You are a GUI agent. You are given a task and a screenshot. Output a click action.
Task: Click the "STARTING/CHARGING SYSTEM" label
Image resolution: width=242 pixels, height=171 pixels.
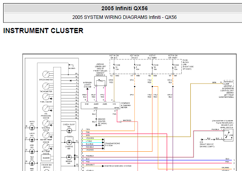point(118,166)
